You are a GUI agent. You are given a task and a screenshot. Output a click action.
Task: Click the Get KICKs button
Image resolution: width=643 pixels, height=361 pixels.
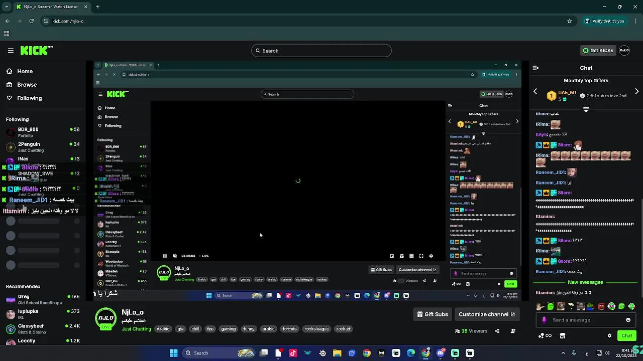[598, 51]
